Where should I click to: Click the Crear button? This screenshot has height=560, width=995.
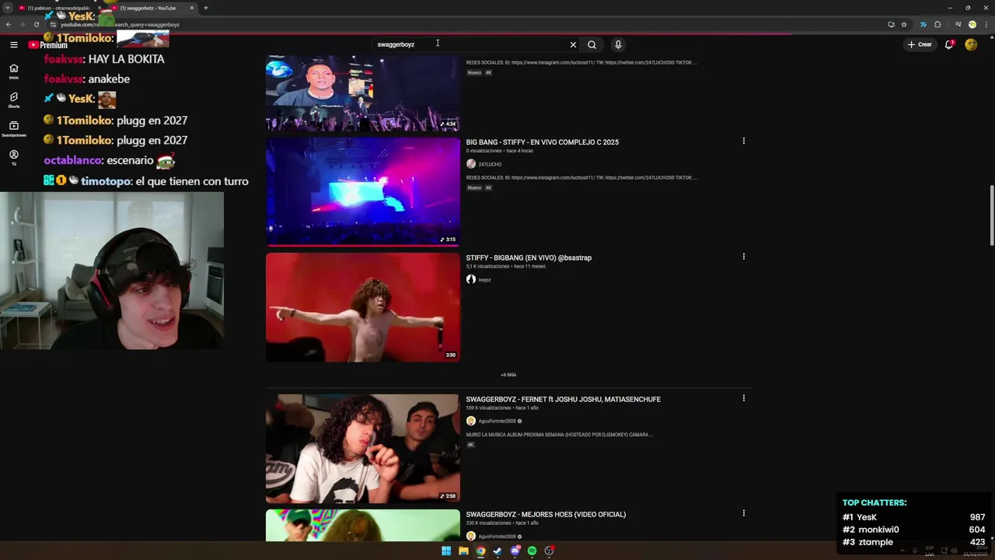[x=920, y=44]
